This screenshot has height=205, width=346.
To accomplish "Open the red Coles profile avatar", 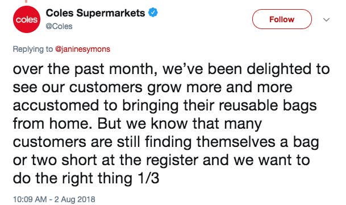I will pyautogui.click(x=27, y=19).
